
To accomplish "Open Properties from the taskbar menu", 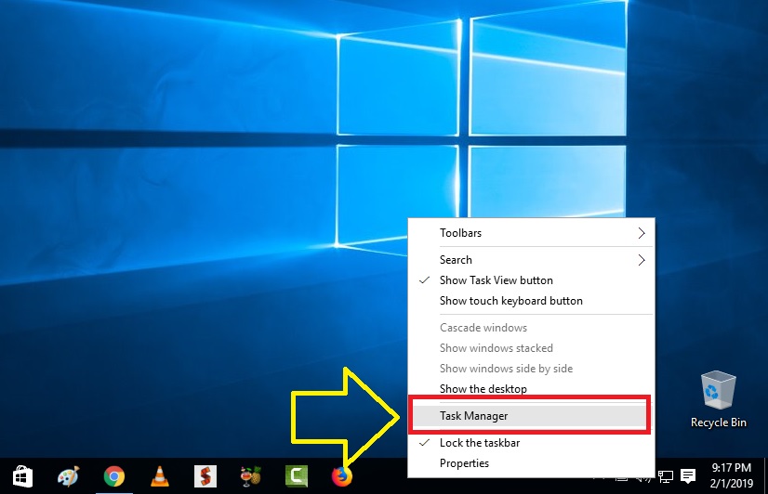I will click(532, 463).
